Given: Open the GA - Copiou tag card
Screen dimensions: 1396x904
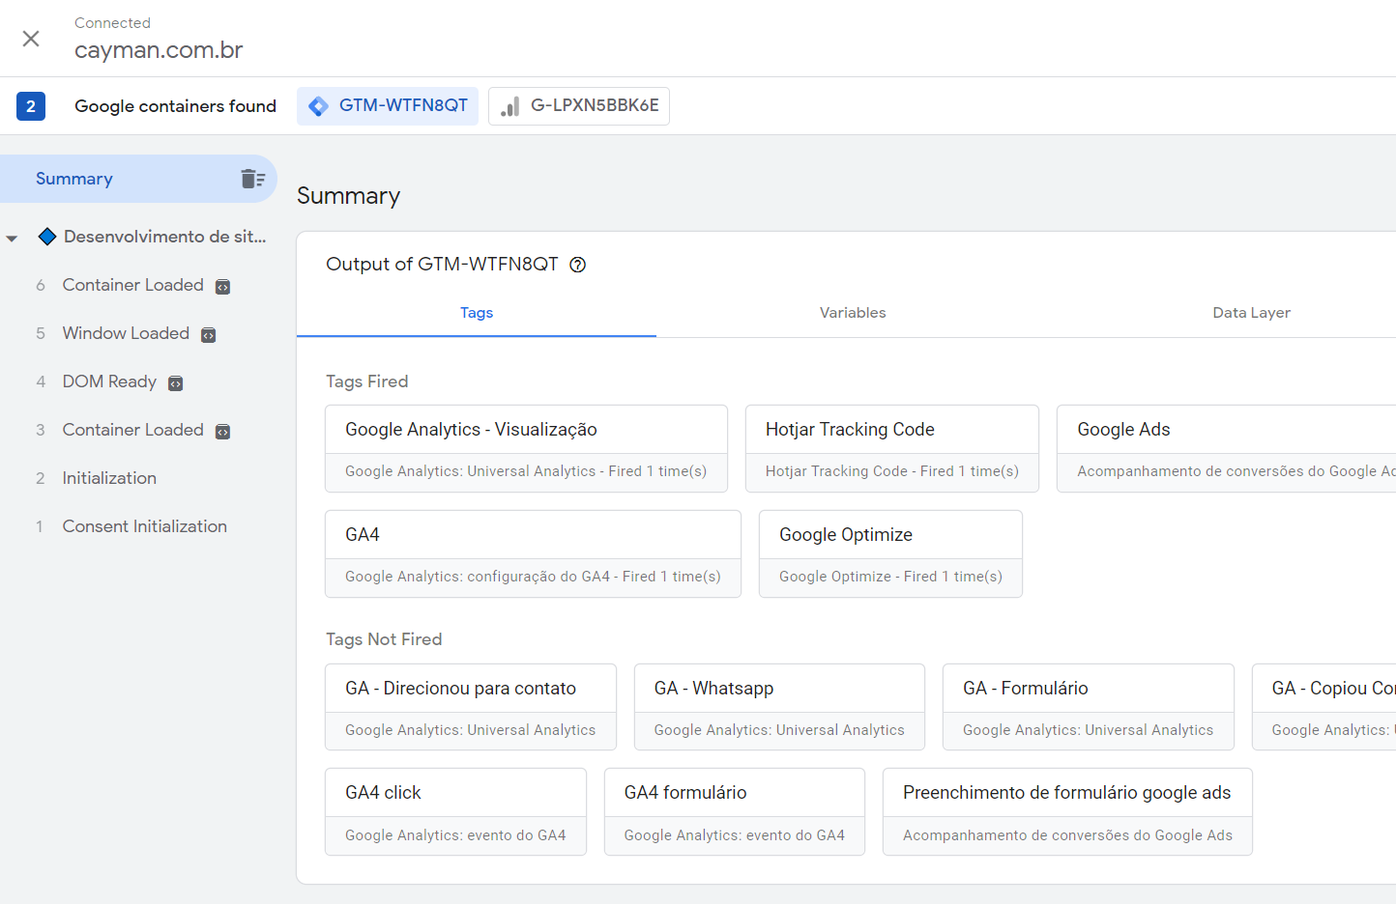Looking at the screenshot, I should 1324,707.
